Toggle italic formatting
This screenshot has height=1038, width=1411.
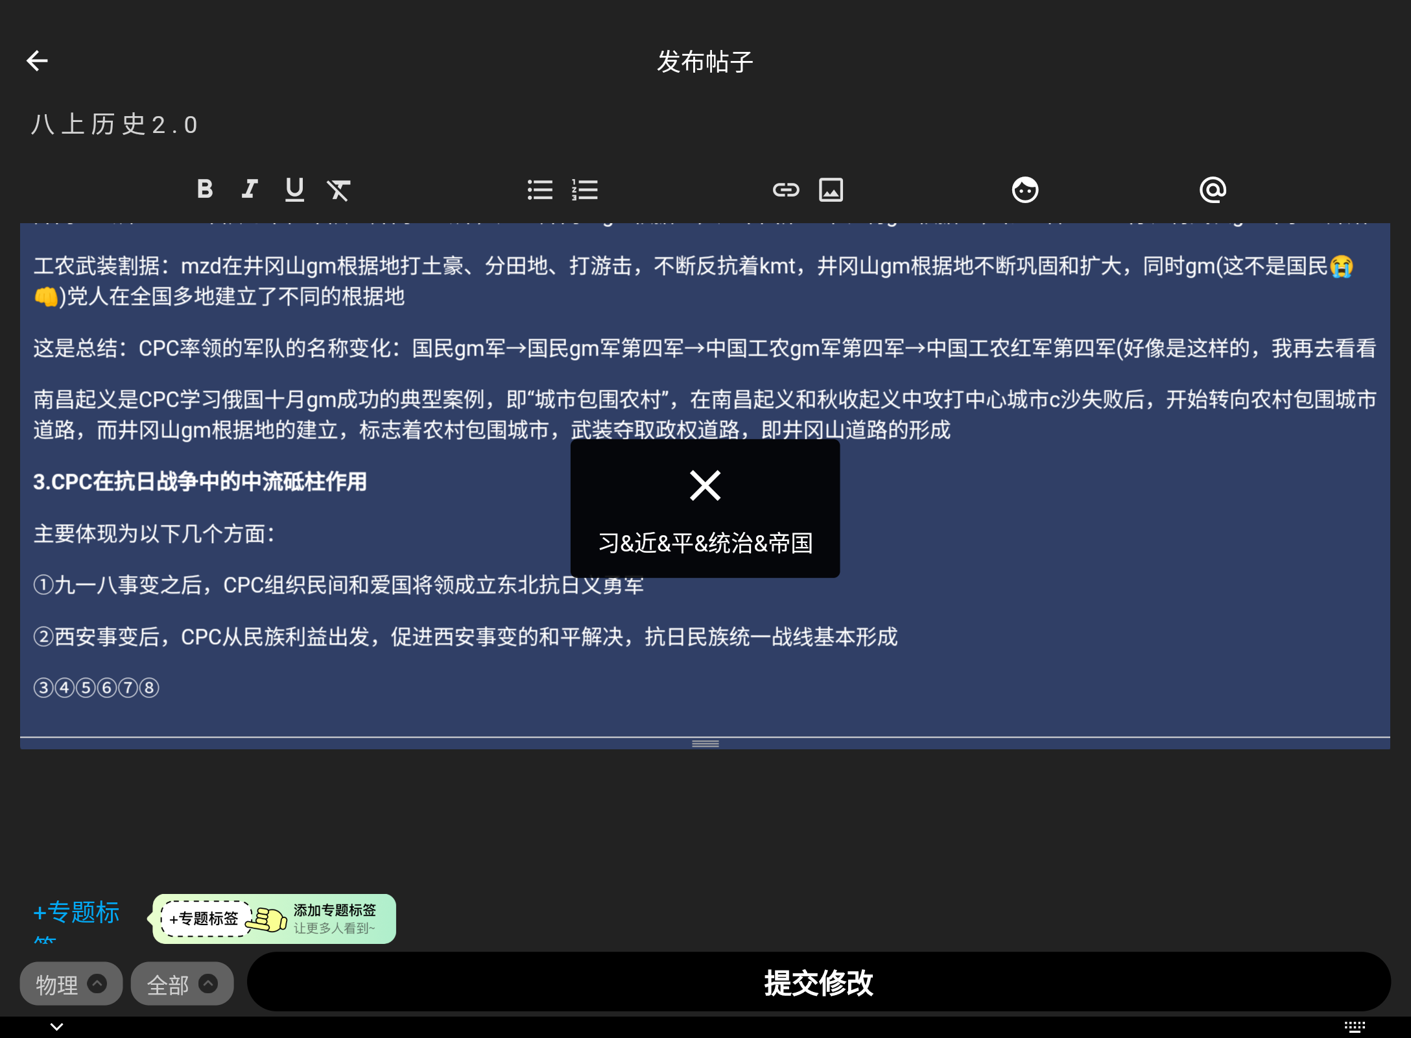[250, 189]
